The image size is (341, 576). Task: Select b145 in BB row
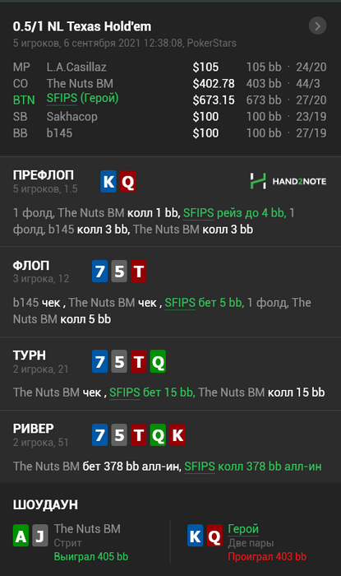click(x=59, y=133)
